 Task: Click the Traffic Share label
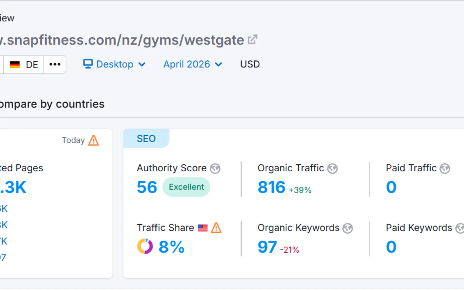(x=165, y=228)
